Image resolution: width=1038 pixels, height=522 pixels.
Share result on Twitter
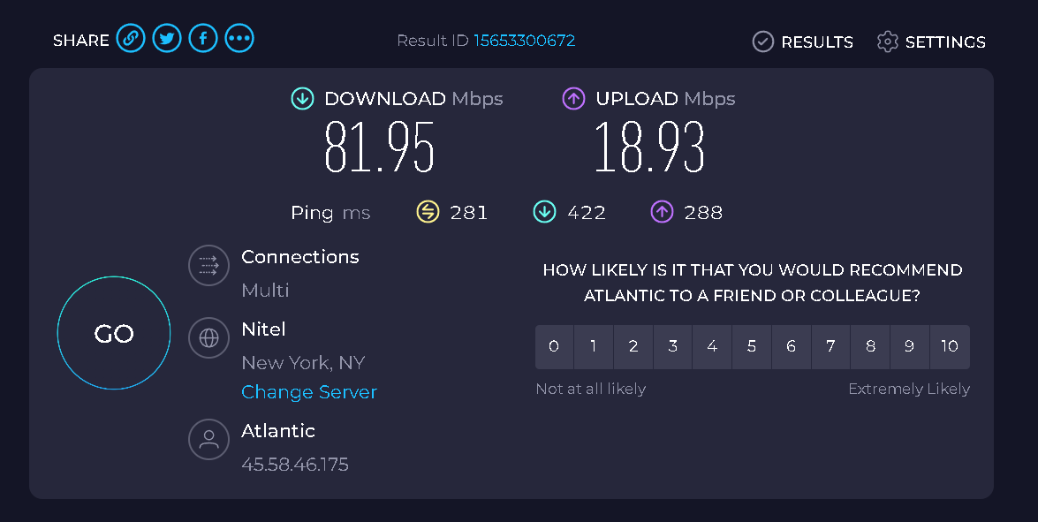[167, 38]
